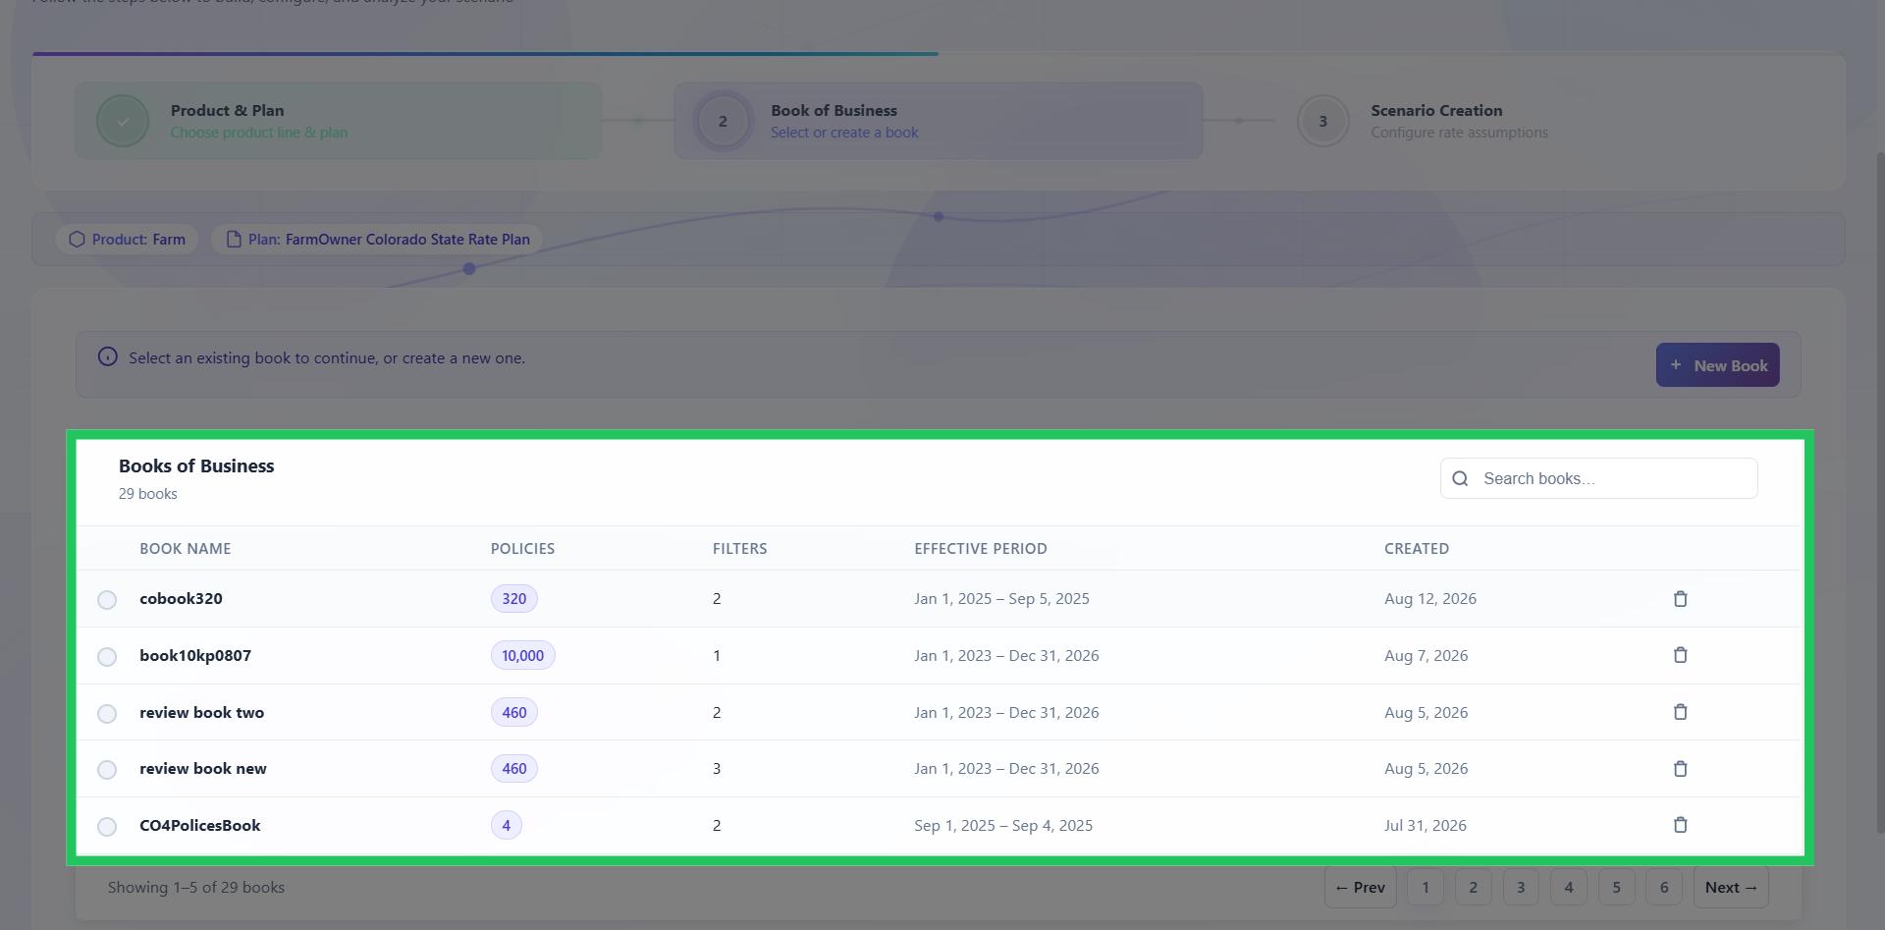
Task: Click the Product Farm cube icon
Action: tap(77, 239)
